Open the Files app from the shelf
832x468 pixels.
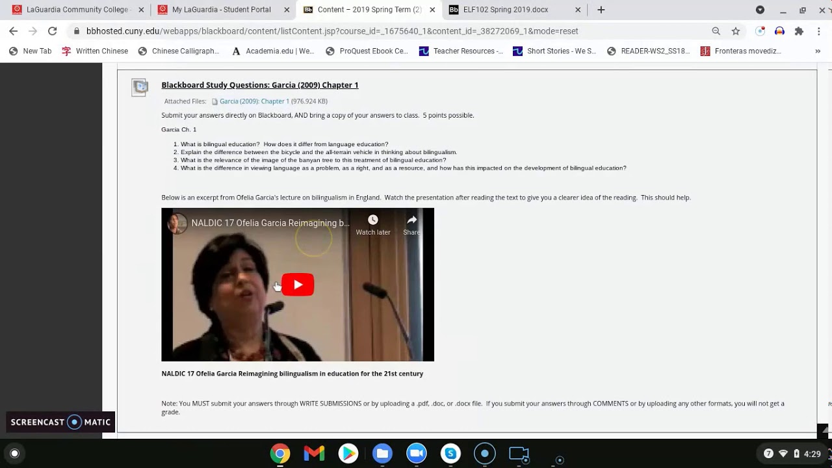(382, 454)
